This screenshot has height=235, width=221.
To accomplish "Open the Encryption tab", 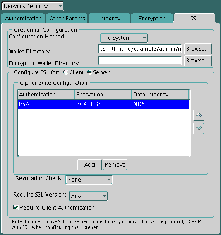I will tap(152, 18).
